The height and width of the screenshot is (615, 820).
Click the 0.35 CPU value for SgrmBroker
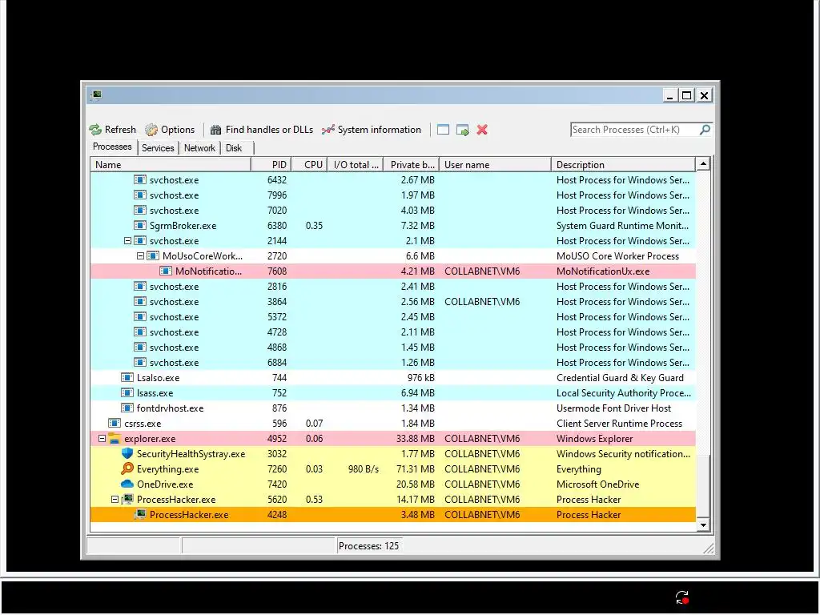coord(314,226)
